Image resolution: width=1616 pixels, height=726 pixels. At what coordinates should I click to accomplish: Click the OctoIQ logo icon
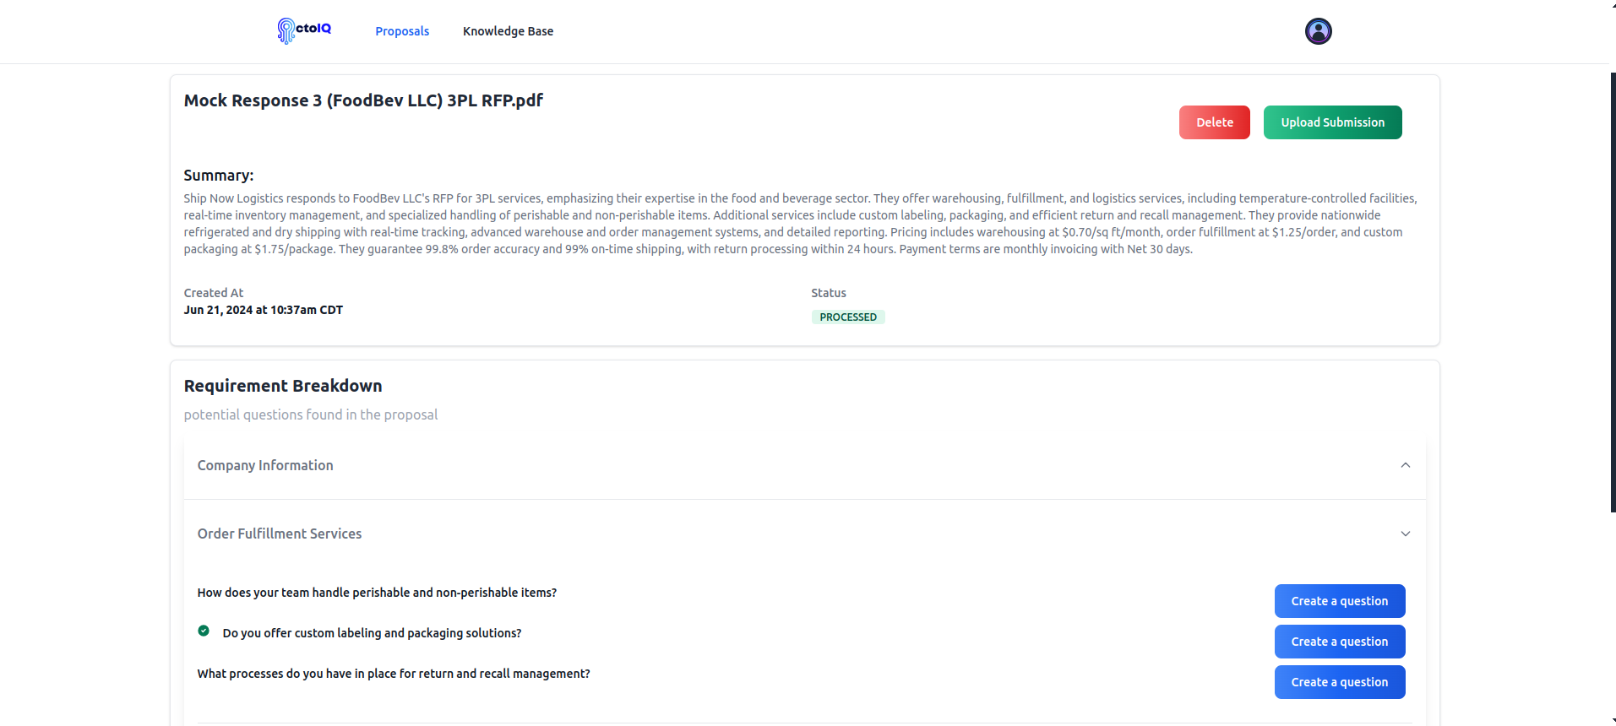286,31
